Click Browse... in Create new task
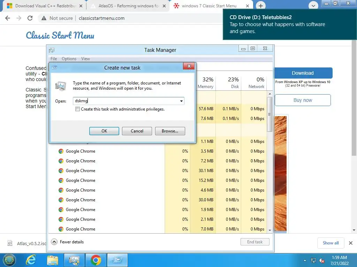This screenshot has height=267, width=357. pyautogui.click(x=170, y=131)
